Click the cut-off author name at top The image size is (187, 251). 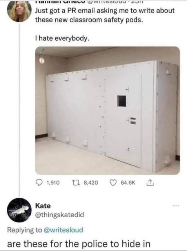point(89,2)
